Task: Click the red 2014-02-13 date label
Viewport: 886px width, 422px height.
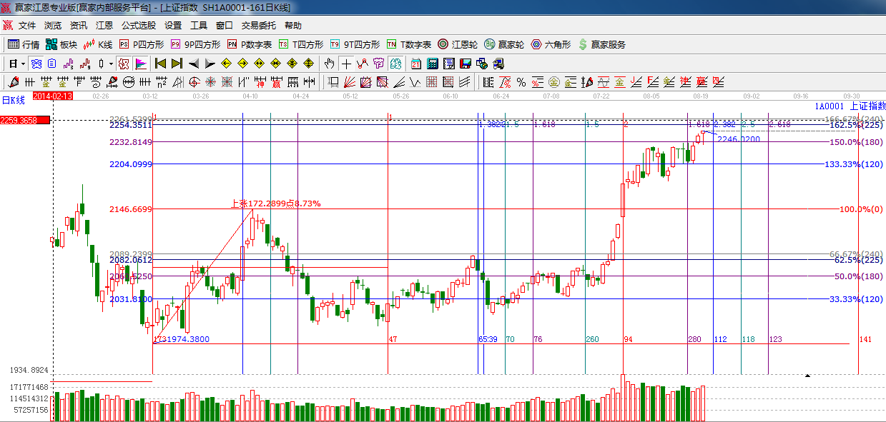Action: tap(51, 95)
